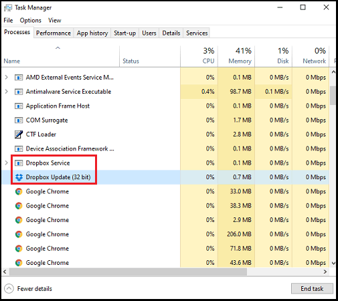Screen dimensions: 338x301
Task: Sort by the Status column header
Action: pos(150,56)
